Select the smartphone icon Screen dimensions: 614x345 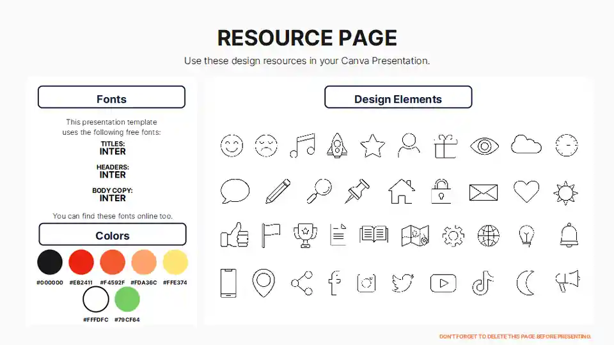(x=228, y=283)
